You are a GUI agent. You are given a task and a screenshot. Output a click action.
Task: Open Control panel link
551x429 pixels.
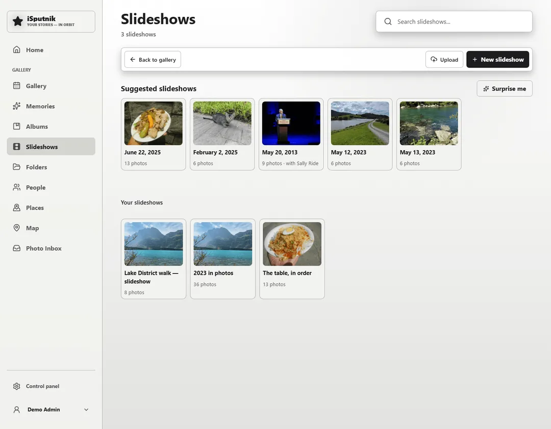tap(51, 386)
